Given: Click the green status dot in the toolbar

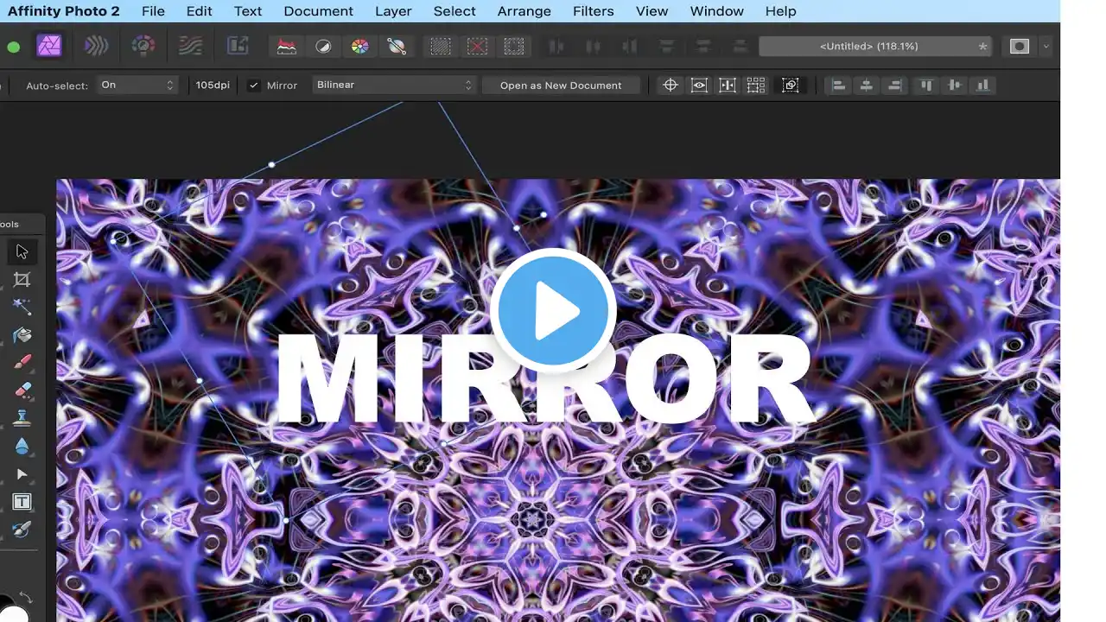Looking at the screenshot, I should point(13,47).
